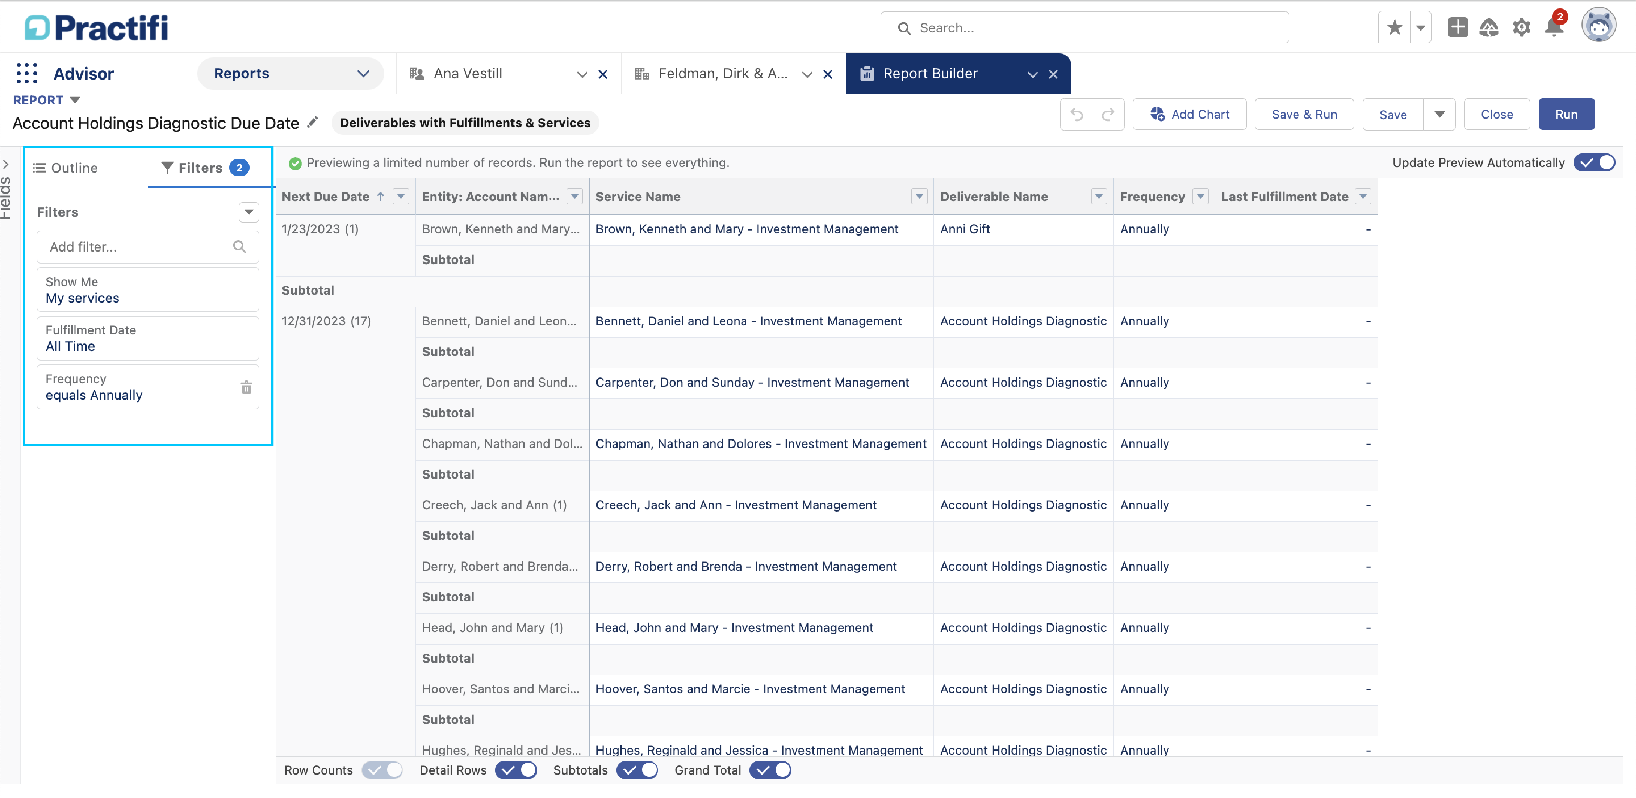Open the Ana Vestill tab
The width and height of the screenshot is (1636, 798).
[468, 74]
